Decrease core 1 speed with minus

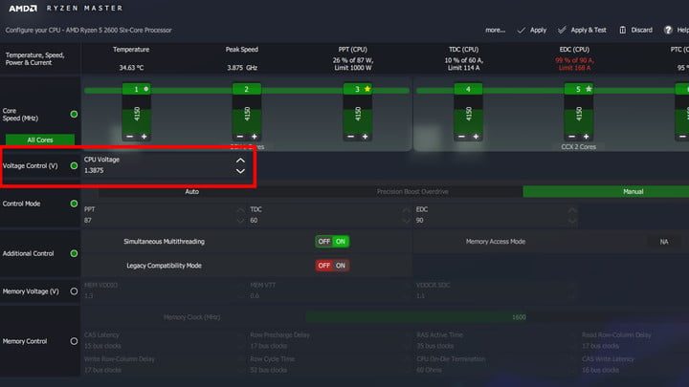pyautogui.click(x=129, y=137)
